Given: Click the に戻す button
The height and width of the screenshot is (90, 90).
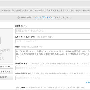Looking at the screenshot, I should (x=6, y=77).
